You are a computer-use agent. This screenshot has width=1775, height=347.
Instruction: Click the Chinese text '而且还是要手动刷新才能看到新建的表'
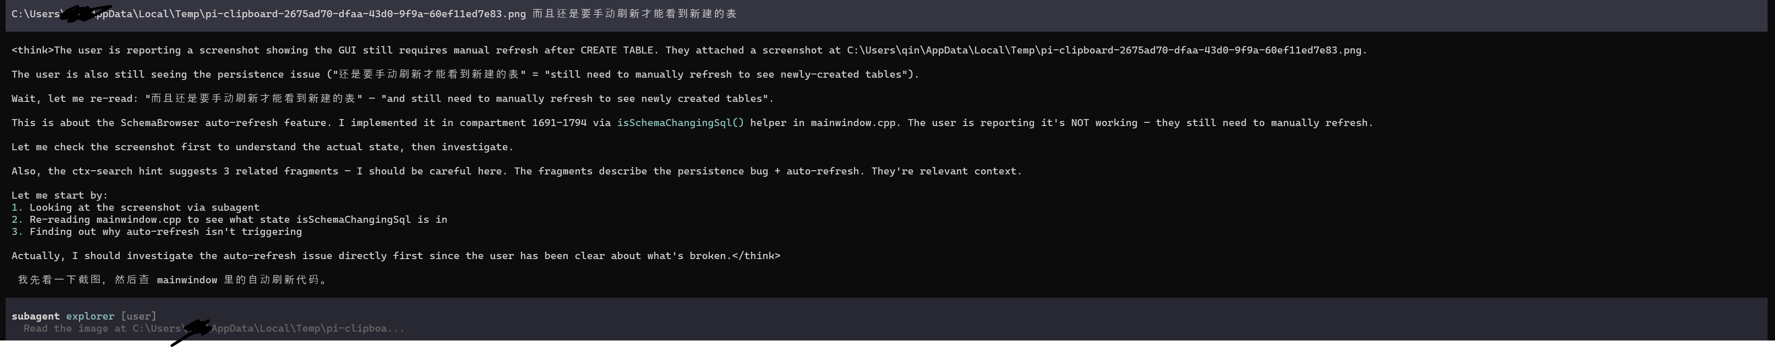click(x=635, y=14)
